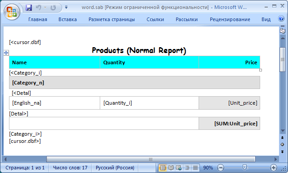This screenshot has height=173, width=288.
Task: Click the [<Detal] tag text
Action: (21, 93)
